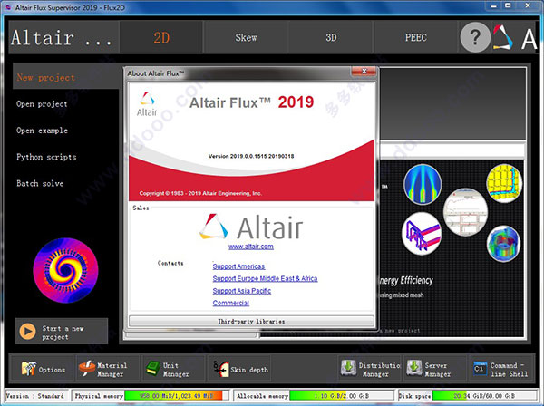The image size is (544, 406).
Task: Select the chart plot circular thumbnail
Action: [465, 212]
